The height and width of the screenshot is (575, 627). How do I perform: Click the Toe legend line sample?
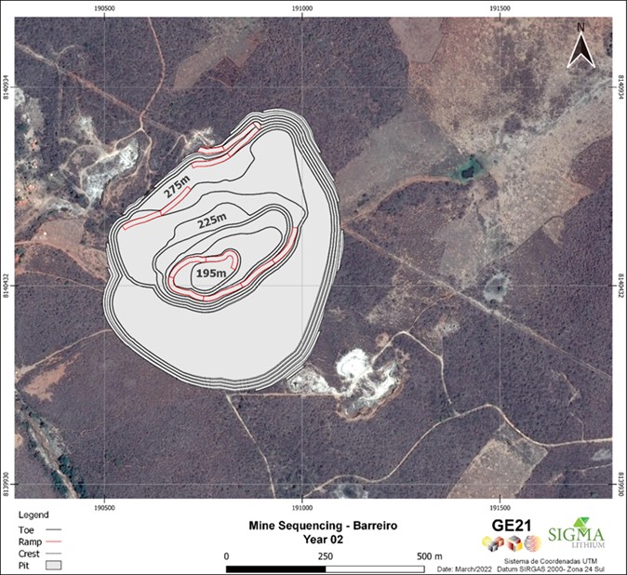coord(54,529)
